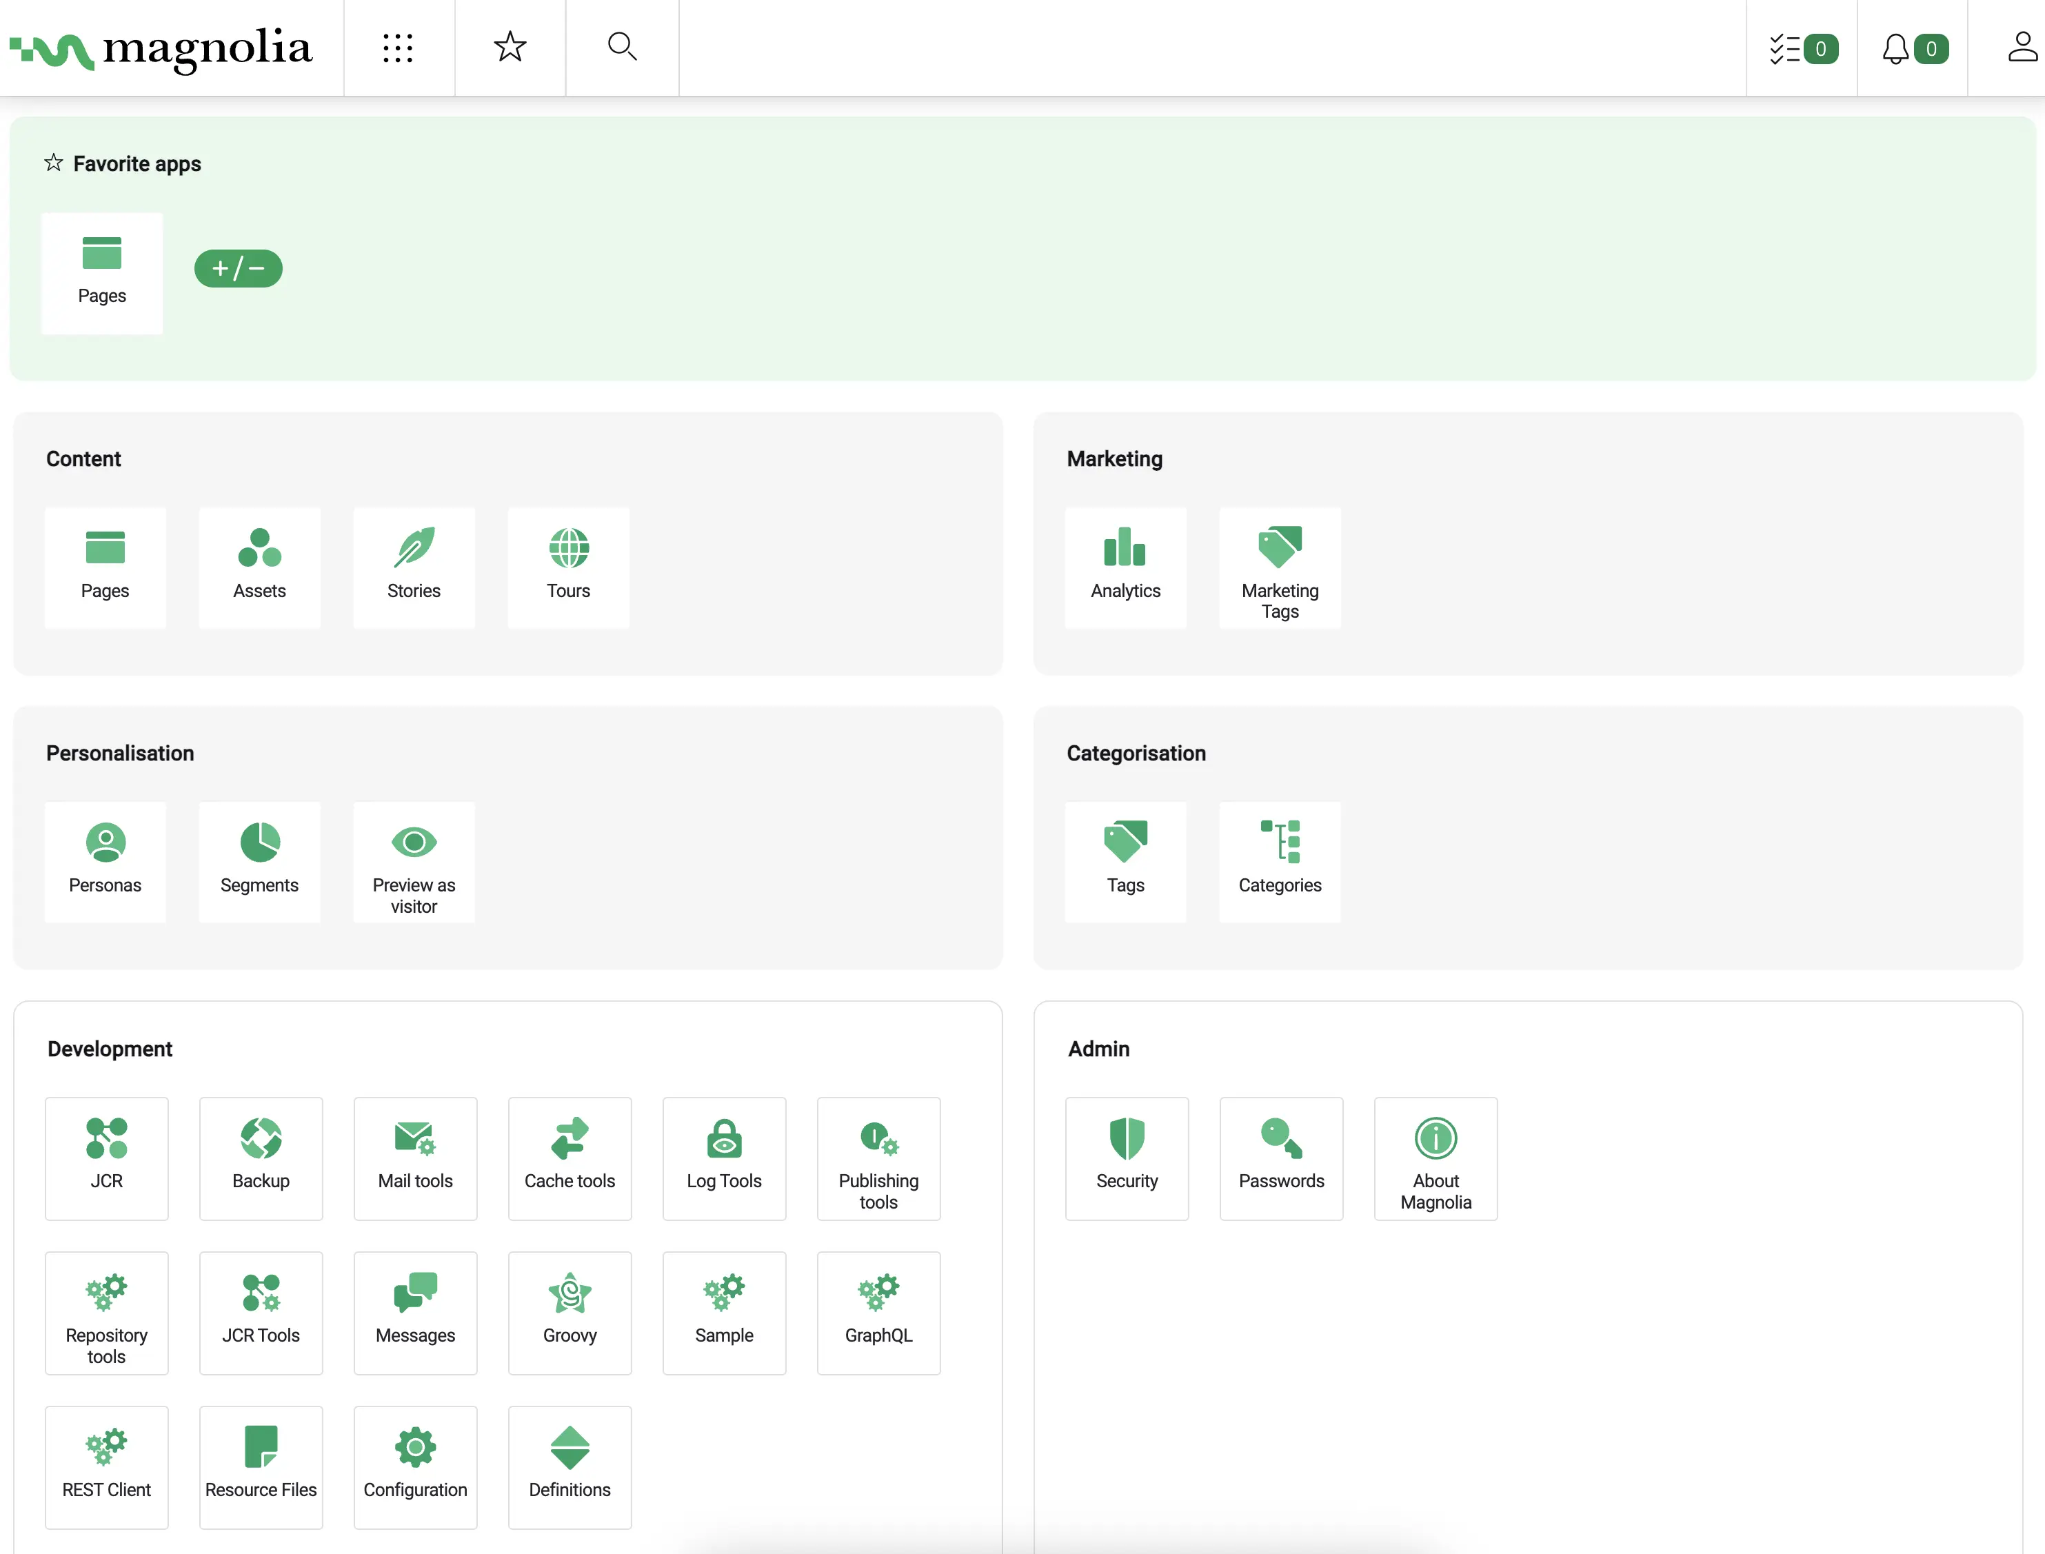This screenshot has height=1554, width=2045.
Task: Open the tasks list indicator
Action: tap(1803, 48)
